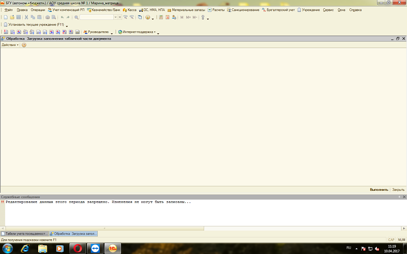Click the M+ memory add button
The width and height of the screenshot is (407, 254).
tap(188, 17)
